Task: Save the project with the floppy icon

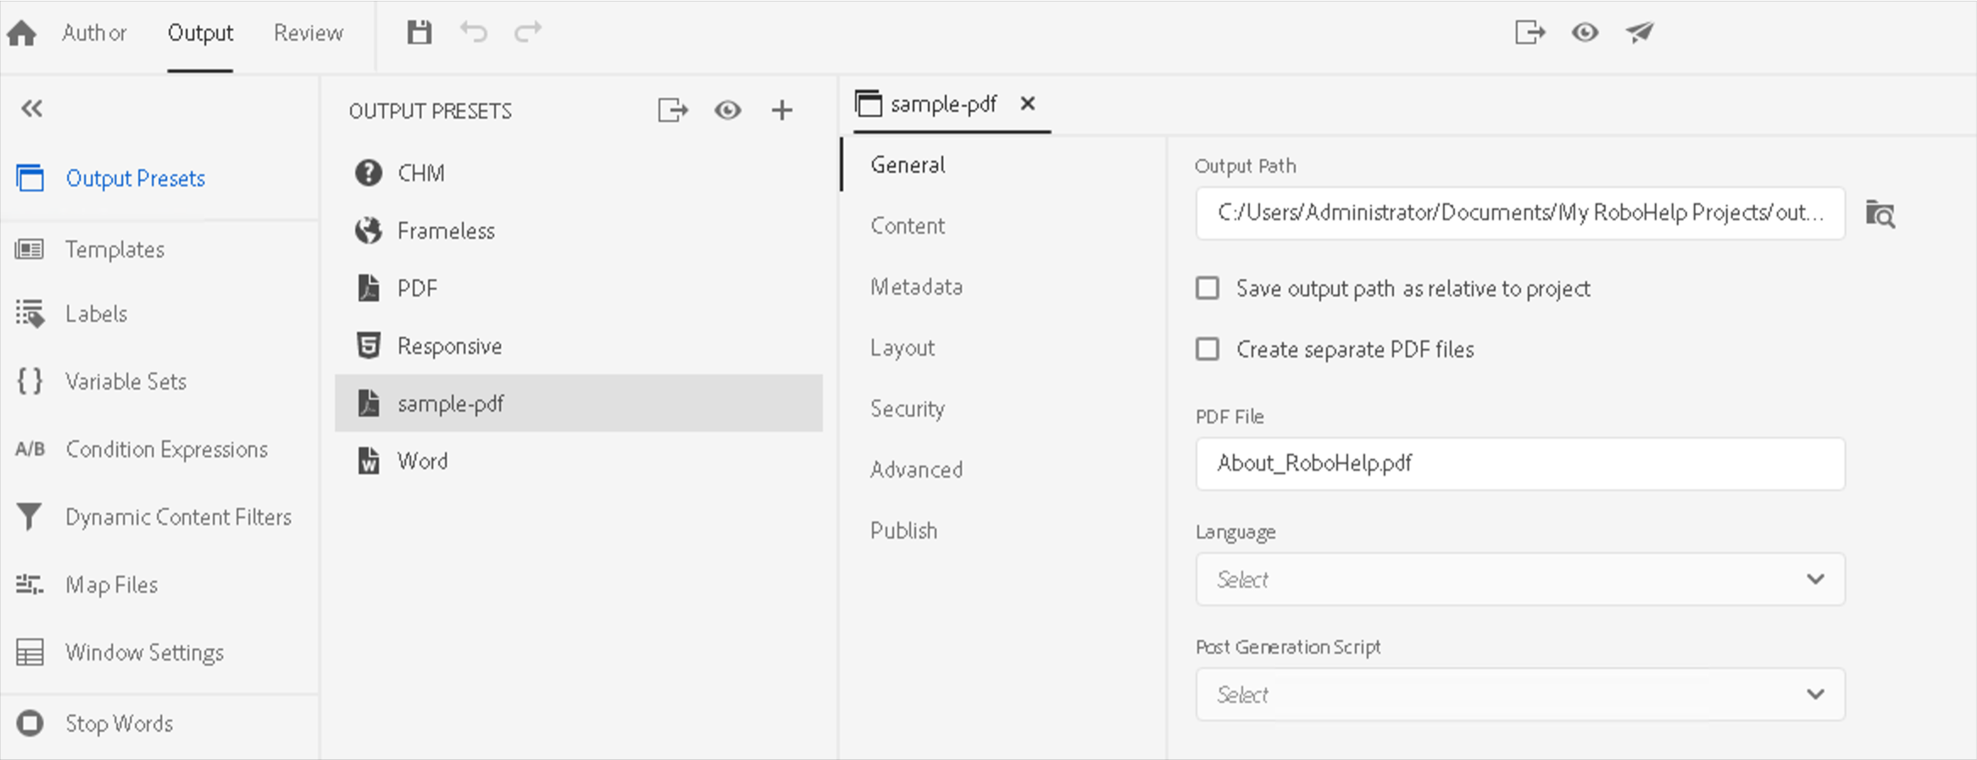Action: pyautogui.click(x=419, y=33)
